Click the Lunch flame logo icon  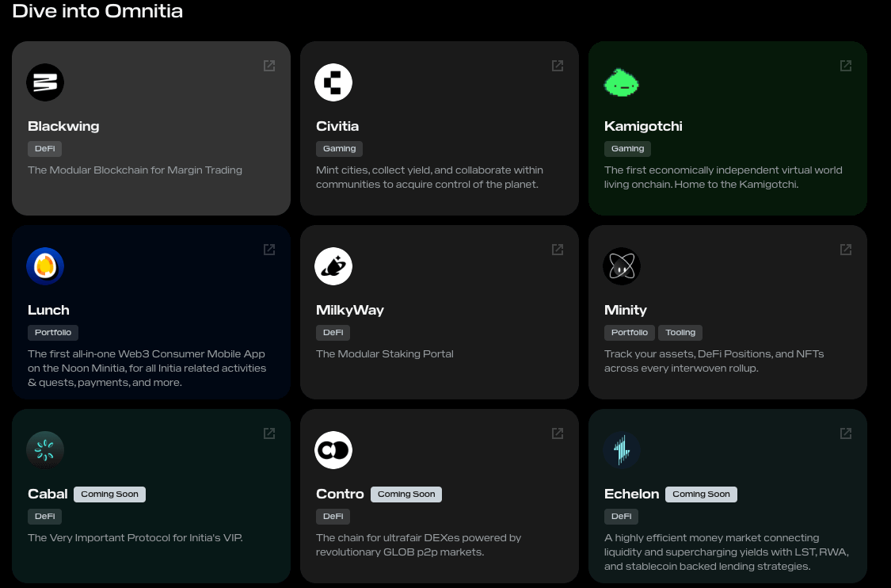(x=45, y=266)
